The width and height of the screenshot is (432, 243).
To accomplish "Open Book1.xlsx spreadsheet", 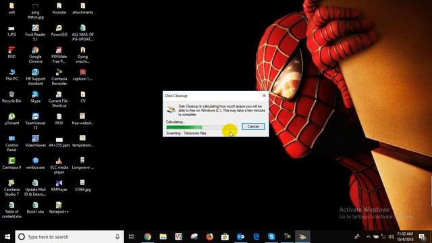I will click(x=35, y=208).
